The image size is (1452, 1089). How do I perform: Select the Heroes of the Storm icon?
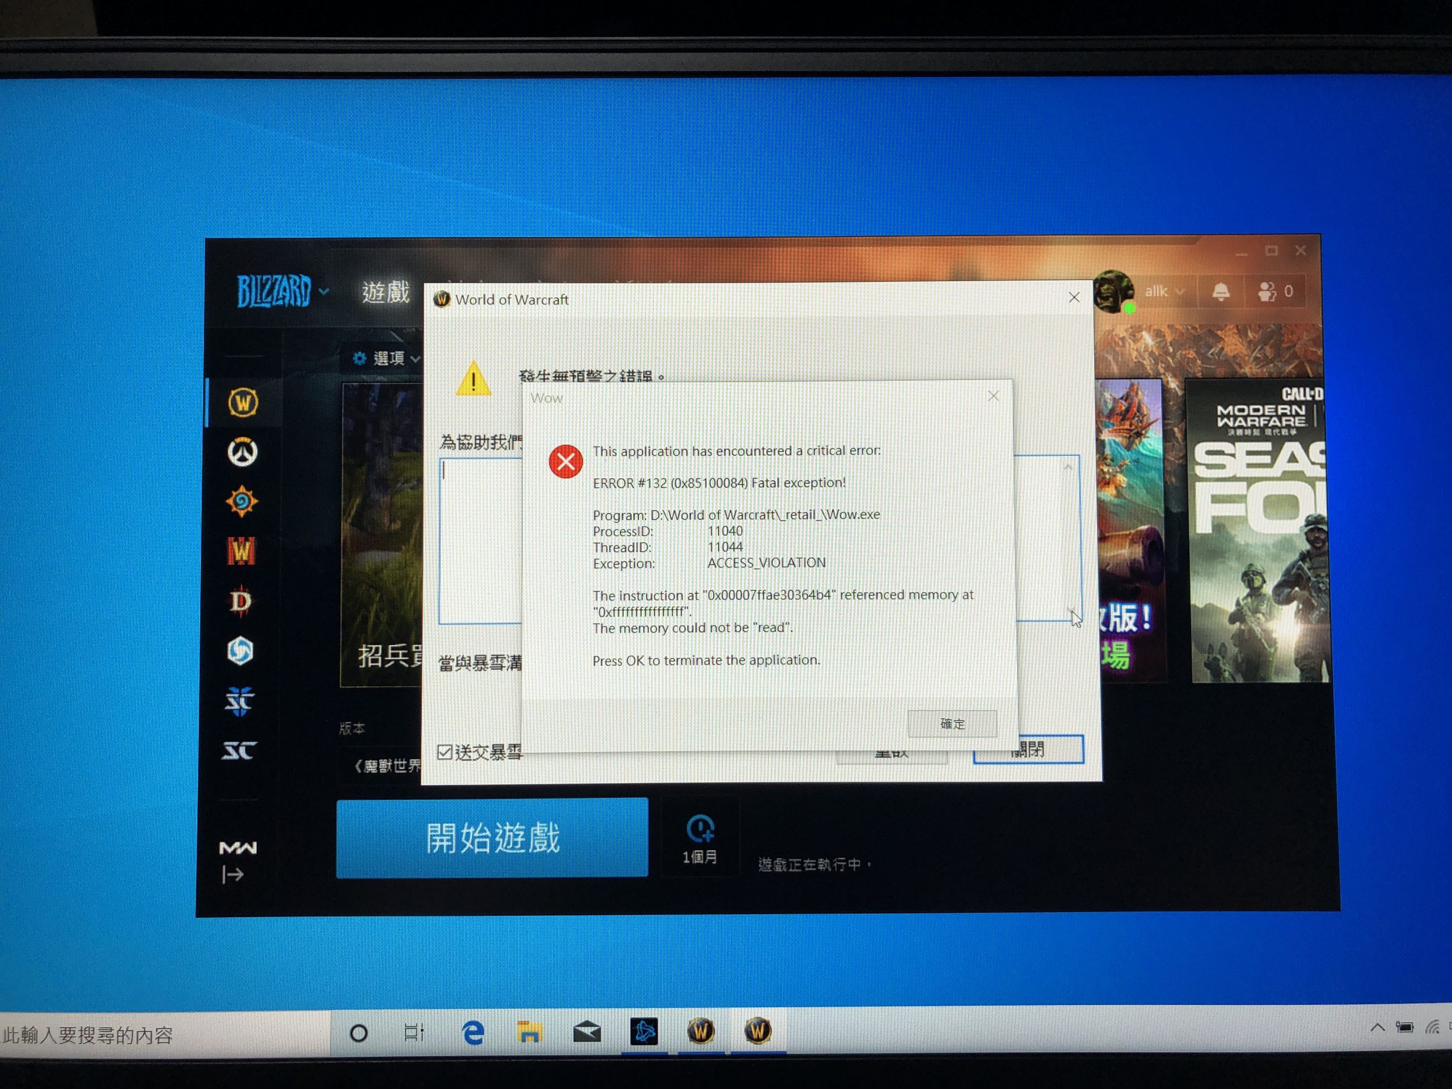(x=240, y=651)
